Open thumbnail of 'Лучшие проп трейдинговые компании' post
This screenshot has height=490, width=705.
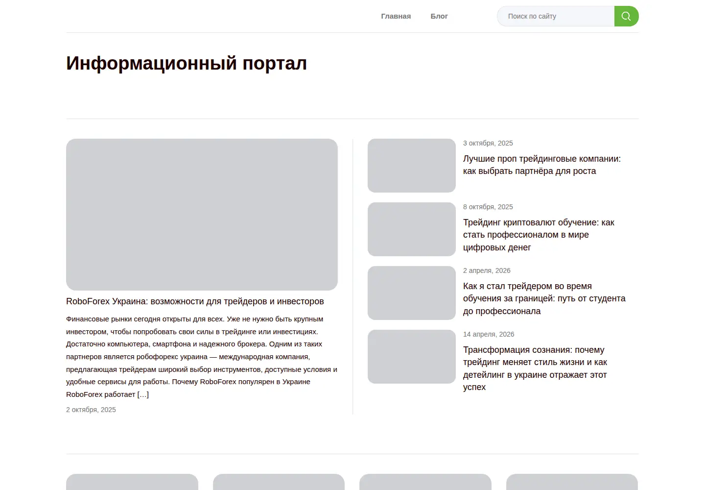(412, 166)
